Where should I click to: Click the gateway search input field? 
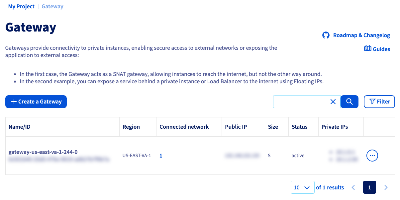tap(302, 101)
